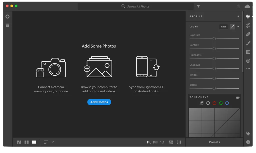Click the filter funnel icon
Viewport: 256px width, 153px height.
coord(198,6)
